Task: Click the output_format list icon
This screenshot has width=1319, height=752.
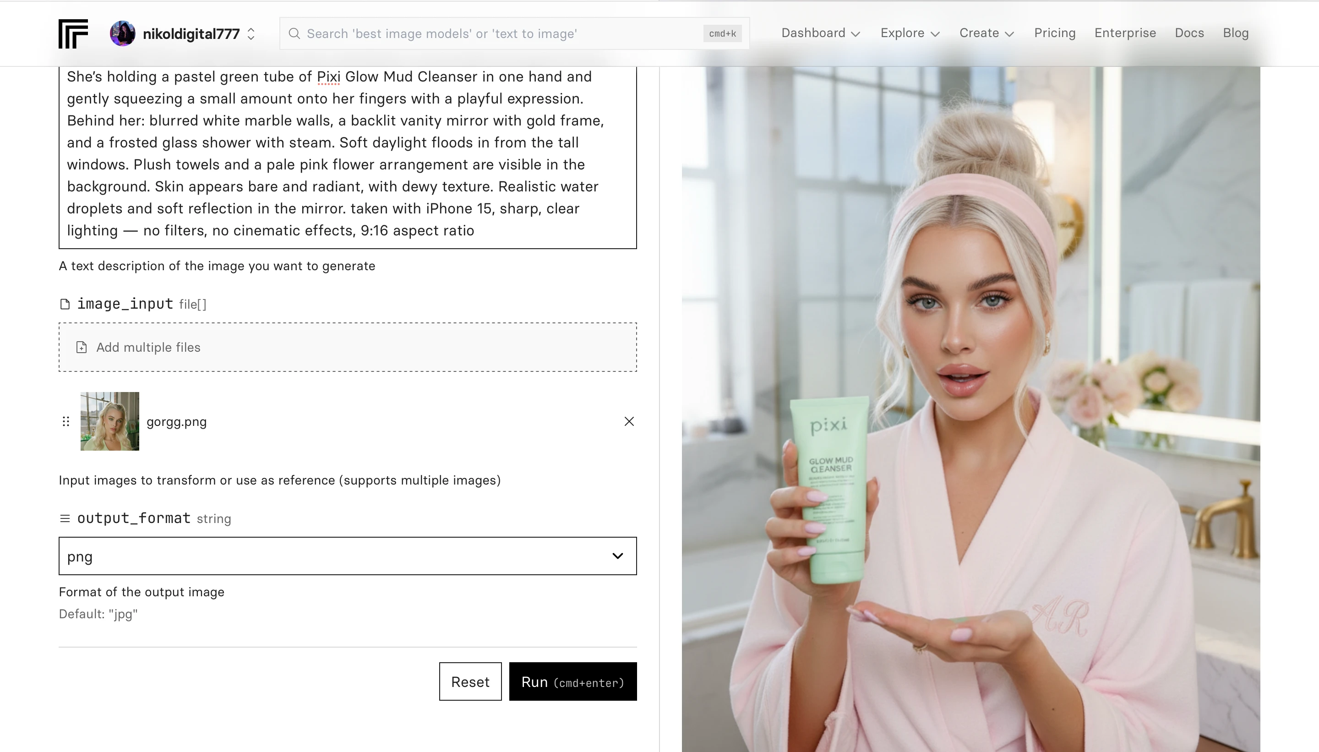Action: click(65, 518)
